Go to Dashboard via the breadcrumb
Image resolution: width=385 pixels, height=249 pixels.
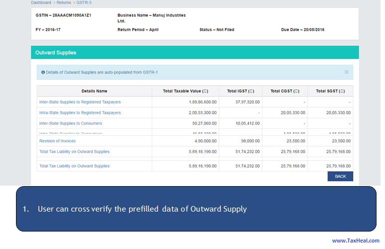(x=41, y=2)
